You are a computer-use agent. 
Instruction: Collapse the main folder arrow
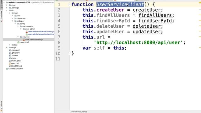click(x=10, y=13)
